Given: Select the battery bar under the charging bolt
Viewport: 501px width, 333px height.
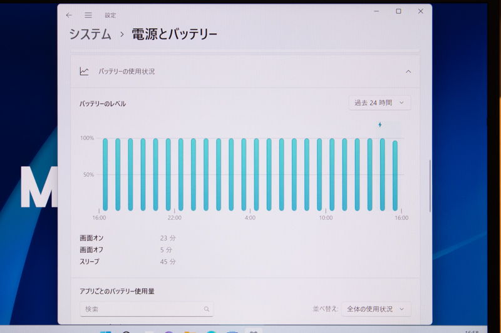Looking at the screenshot, I should click(x=382, y=174).
